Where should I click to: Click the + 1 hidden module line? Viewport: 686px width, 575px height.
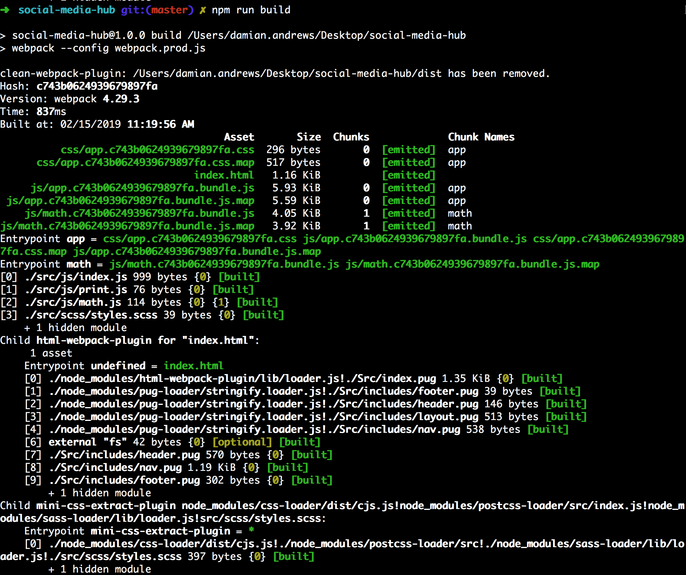[x=76, y=327]
